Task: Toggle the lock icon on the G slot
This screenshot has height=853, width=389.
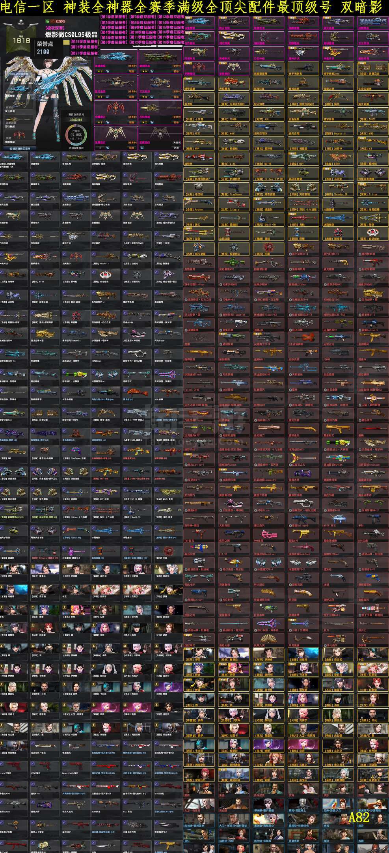Action: 152,97
